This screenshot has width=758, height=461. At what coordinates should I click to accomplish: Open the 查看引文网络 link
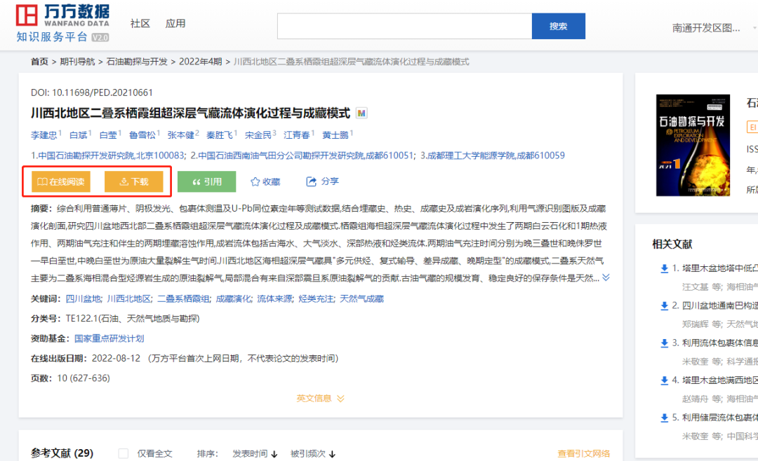tap(583, 453)
